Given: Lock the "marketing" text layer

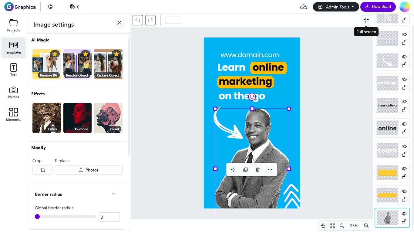Looking at the screenshot, I should coord(404,109).
